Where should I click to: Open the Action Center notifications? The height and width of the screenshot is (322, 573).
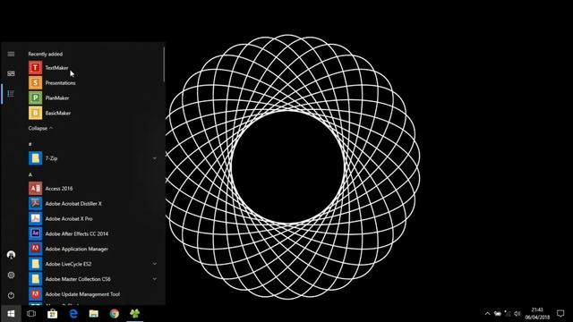point(560,314)
